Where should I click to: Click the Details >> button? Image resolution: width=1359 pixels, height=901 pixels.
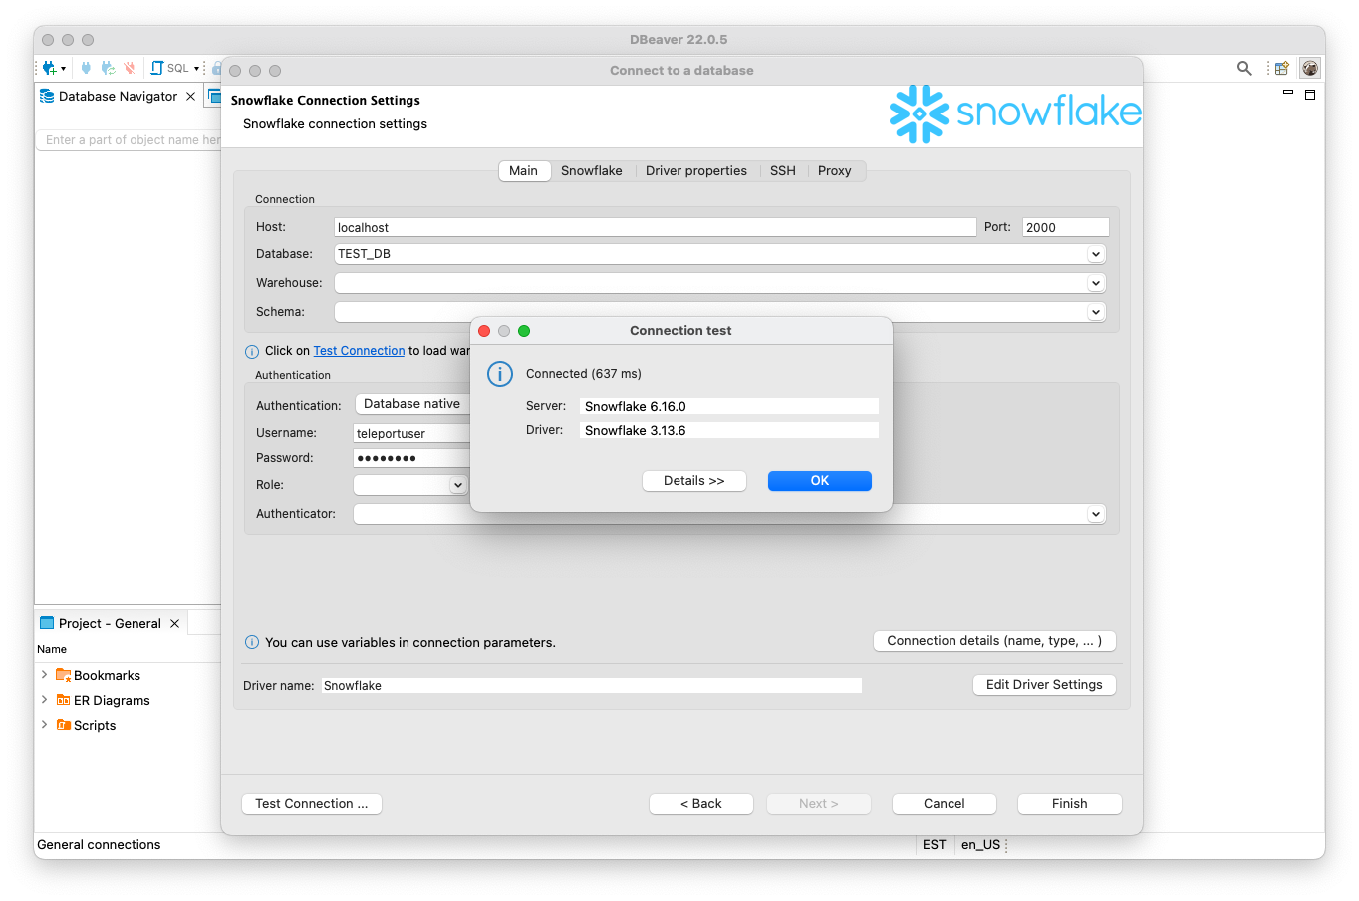(x=693, y=481)
